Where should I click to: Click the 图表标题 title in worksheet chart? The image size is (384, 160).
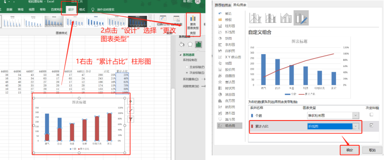(79, 102)
